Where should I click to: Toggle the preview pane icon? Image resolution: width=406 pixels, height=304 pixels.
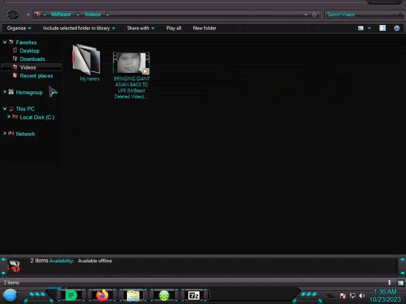click(x=383, y=28)
